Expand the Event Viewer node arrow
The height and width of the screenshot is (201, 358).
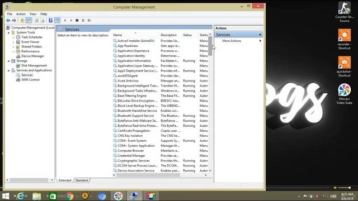coord(13,42)
